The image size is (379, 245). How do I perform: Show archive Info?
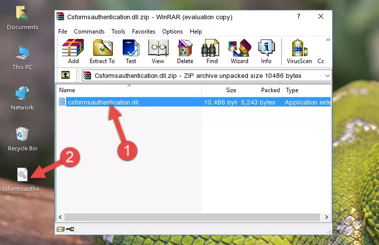pos(266,52)
